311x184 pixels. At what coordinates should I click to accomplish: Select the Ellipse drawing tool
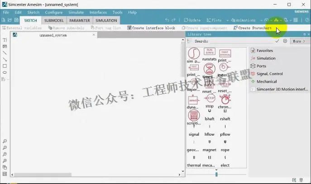(x=5, y=72)
